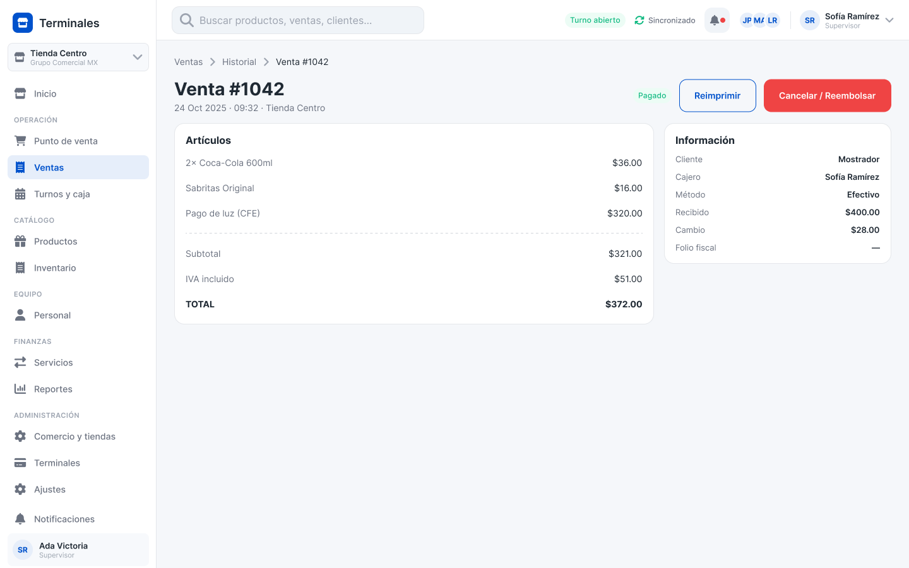
Task: Click the Turno abierto status badge
Action: pyautogui.click(x=595, y=20)
